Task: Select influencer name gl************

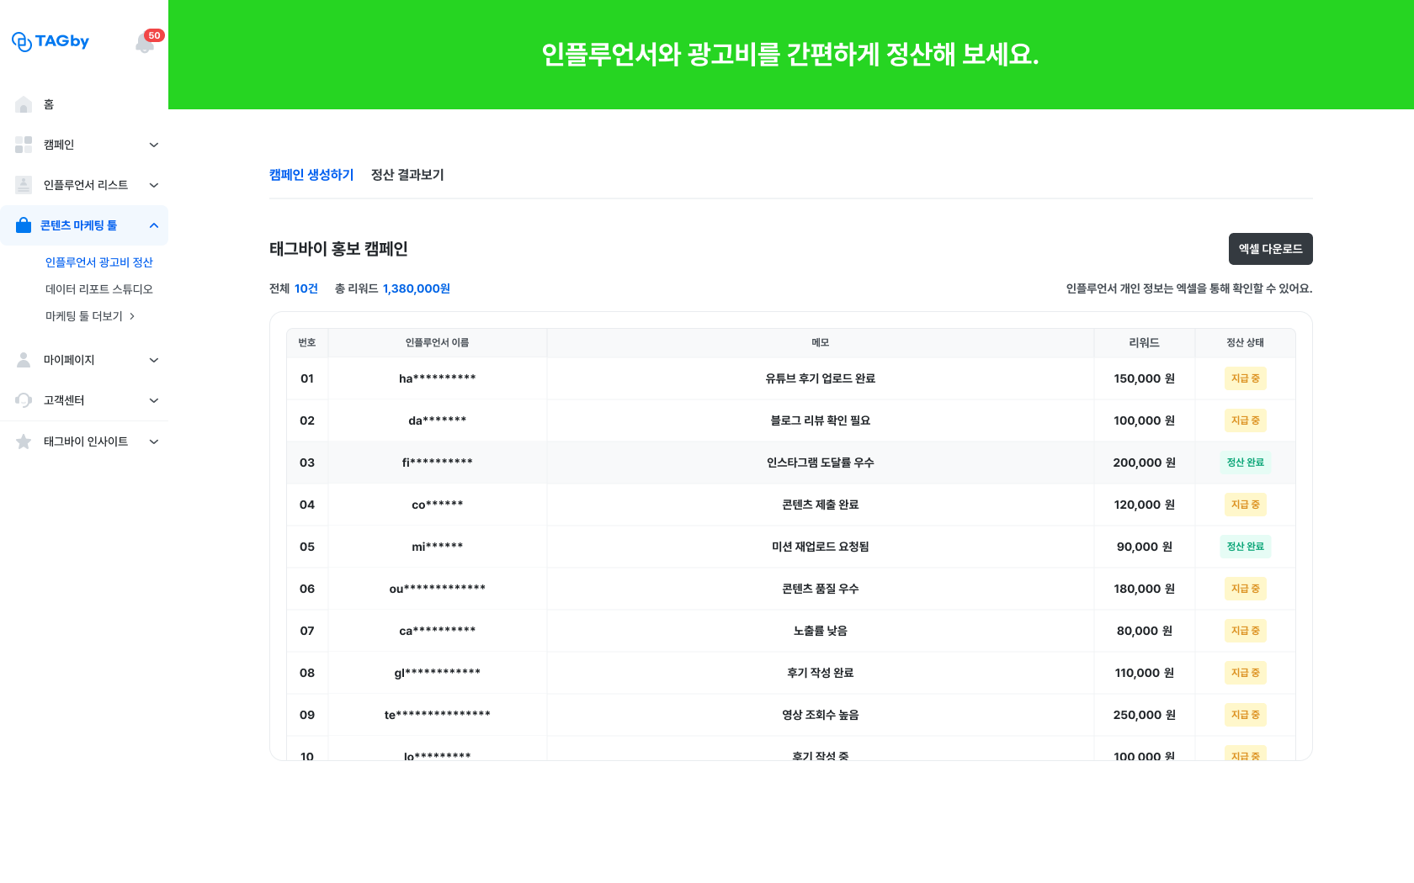Action: [438, 673]
